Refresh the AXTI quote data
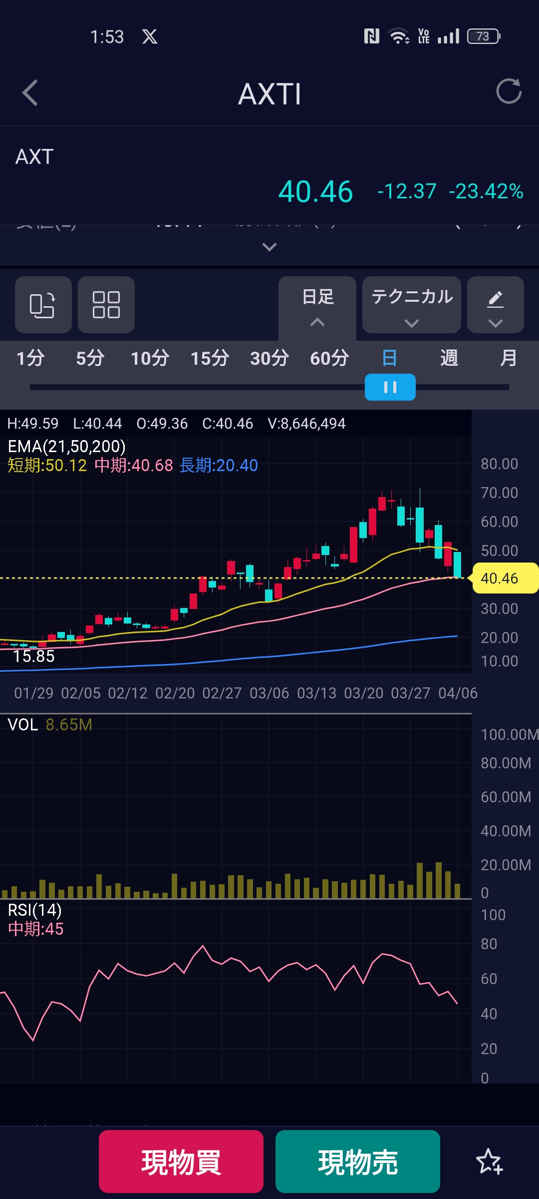Screen dimensions: 539x1199 (509, 91)
